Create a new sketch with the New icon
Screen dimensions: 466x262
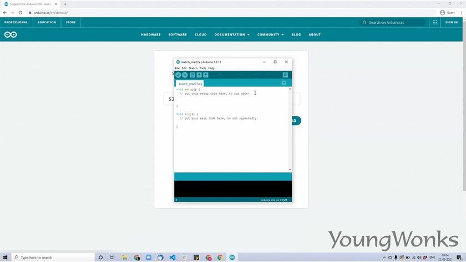coord(193,75)
